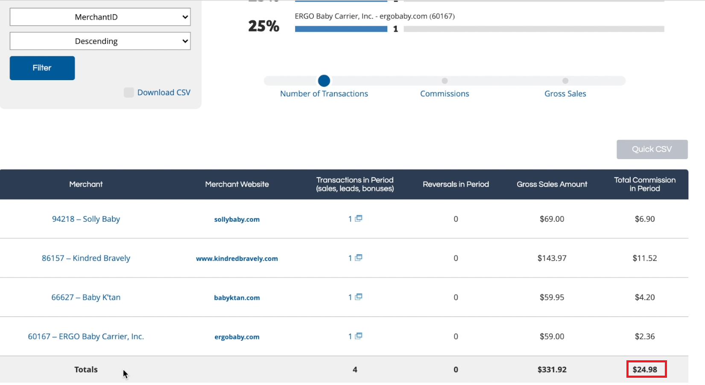Visit ergobaby.com website link
The image size is (705, 385).
point(237,337)
